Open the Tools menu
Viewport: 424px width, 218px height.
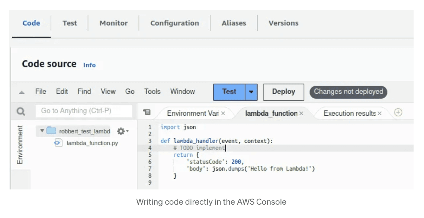coord(152,92)
